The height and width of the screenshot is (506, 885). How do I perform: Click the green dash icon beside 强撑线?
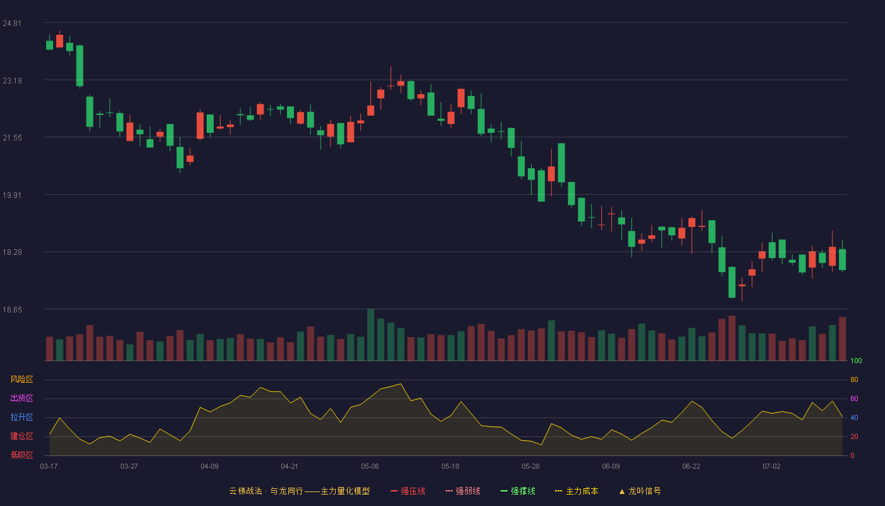tap(504, 491)
